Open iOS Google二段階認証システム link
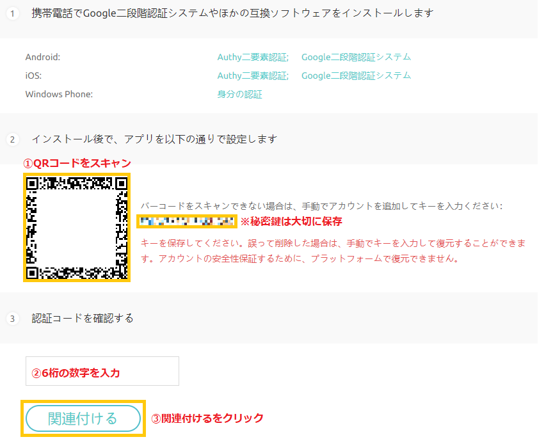 [357, 76]
